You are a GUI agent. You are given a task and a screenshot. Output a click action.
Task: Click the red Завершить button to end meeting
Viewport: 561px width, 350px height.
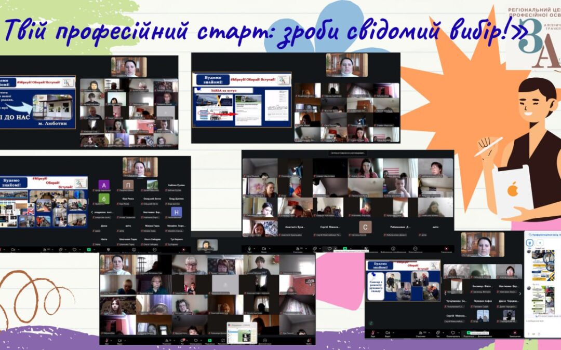pyautogui.click(x=515, y=332)
